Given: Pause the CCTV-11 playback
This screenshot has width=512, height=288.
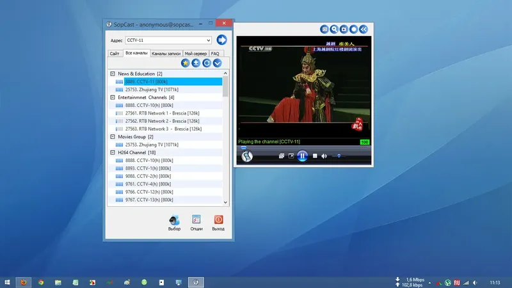Looking at the screenshot, I should pyautogui.click(x=302, y=156).
